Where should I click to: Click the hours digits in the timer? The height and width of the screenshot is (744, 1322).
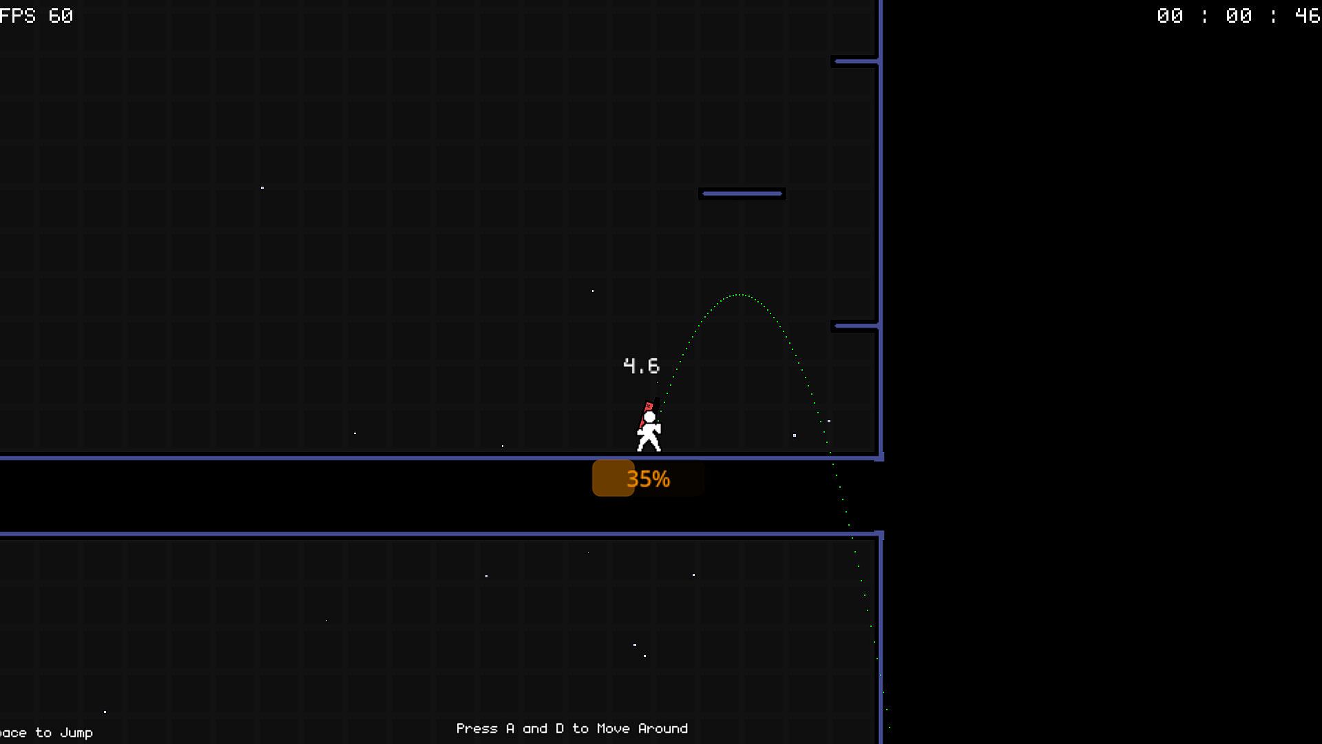point(1170,16)
